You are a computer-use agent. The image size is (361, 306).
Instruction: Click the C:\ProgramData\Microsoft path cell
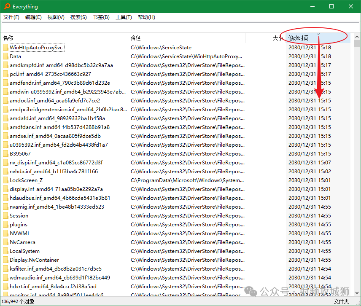187,180
